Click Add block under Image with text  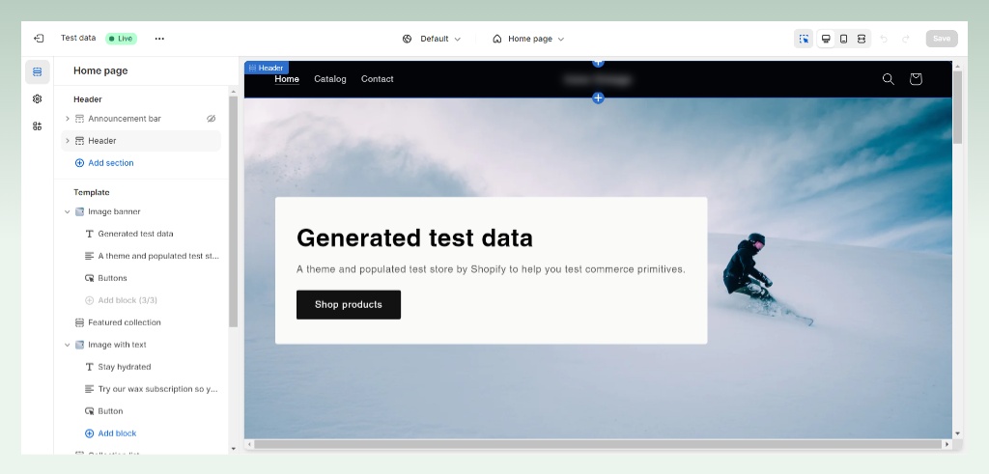coord(117,433)
